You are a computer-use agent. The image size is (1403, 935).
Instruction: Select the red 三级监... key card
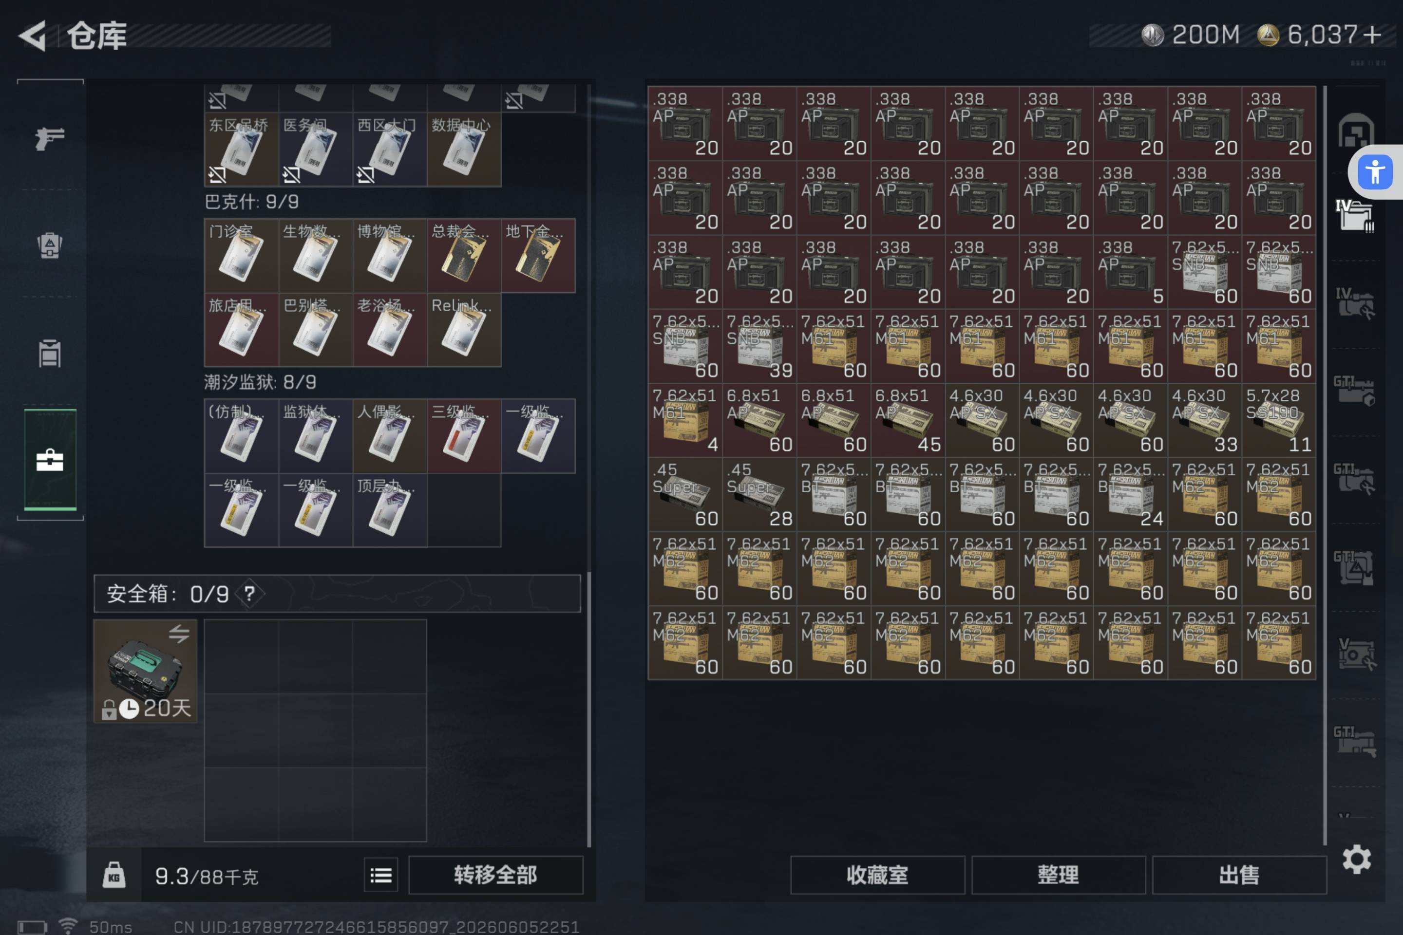tap(464, 436)
